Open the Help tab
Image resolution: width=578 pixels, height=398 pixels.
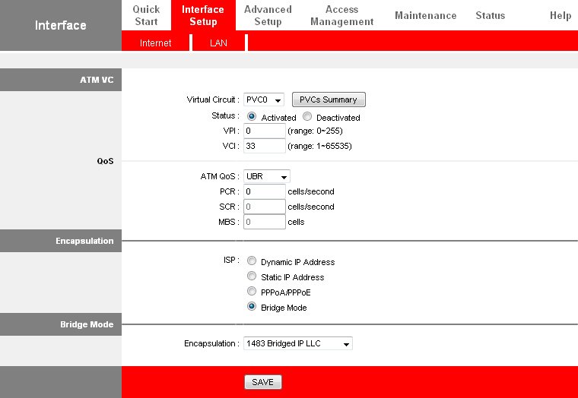coord(560,15)
